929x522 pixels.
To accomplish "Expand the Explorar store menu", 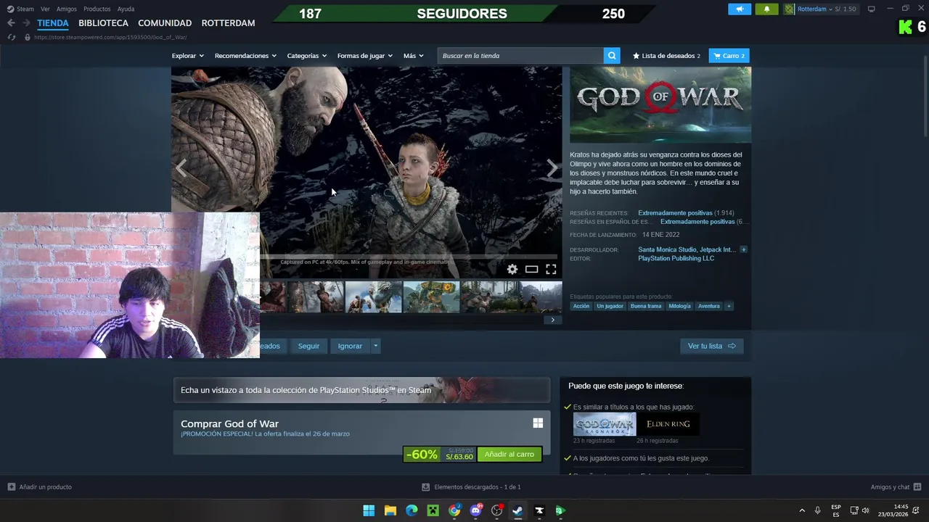I will [187, 56].
